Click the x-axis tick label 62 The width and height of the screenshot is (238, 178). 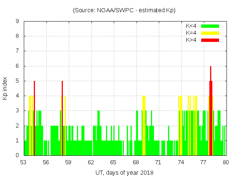click(x=91, y=162)
